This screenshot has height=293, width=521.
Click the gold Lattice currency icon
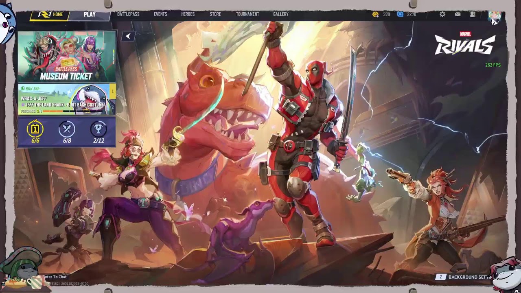[375, 14]
